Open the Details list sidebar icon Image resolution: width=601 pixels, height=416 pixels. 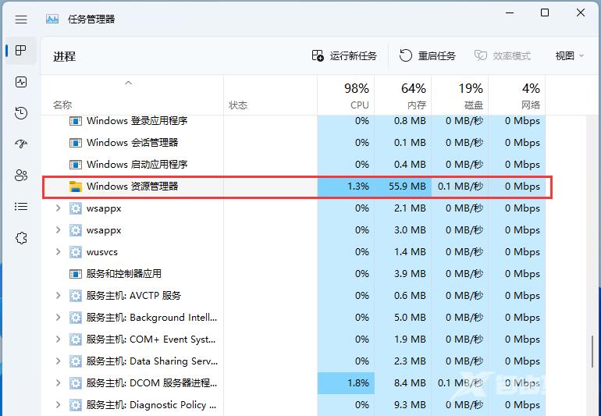pyautogui.click(x=21, y=207)
